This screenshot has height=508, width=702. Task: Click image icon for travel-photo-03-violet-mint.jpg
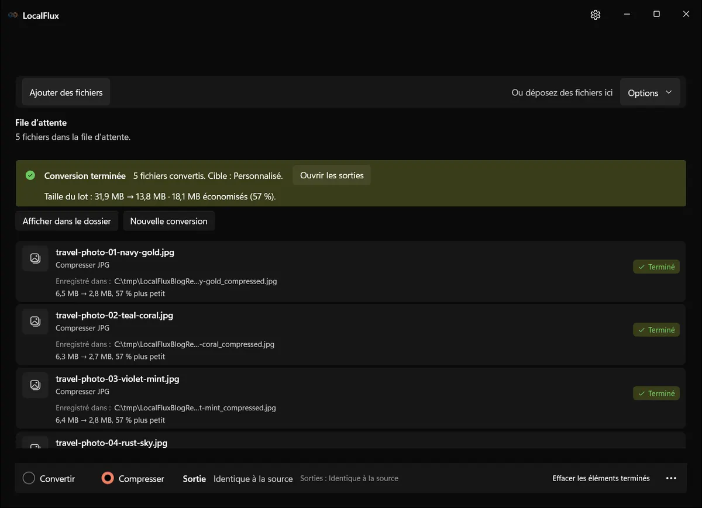[x=35, y=385]
